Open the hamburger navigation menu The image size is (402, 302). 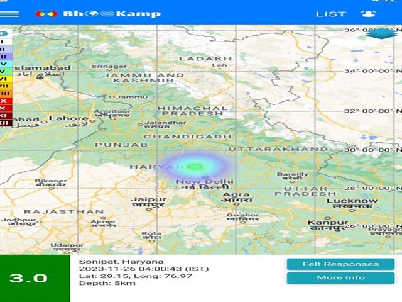point(9,14)
